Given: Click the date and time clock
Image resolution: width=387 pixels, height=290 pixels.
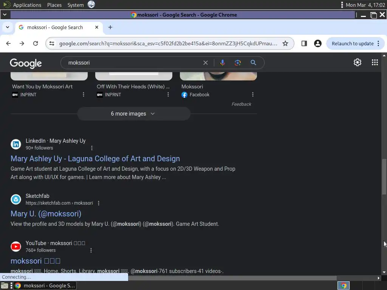Looking at the screenshot, I should 365,5.
